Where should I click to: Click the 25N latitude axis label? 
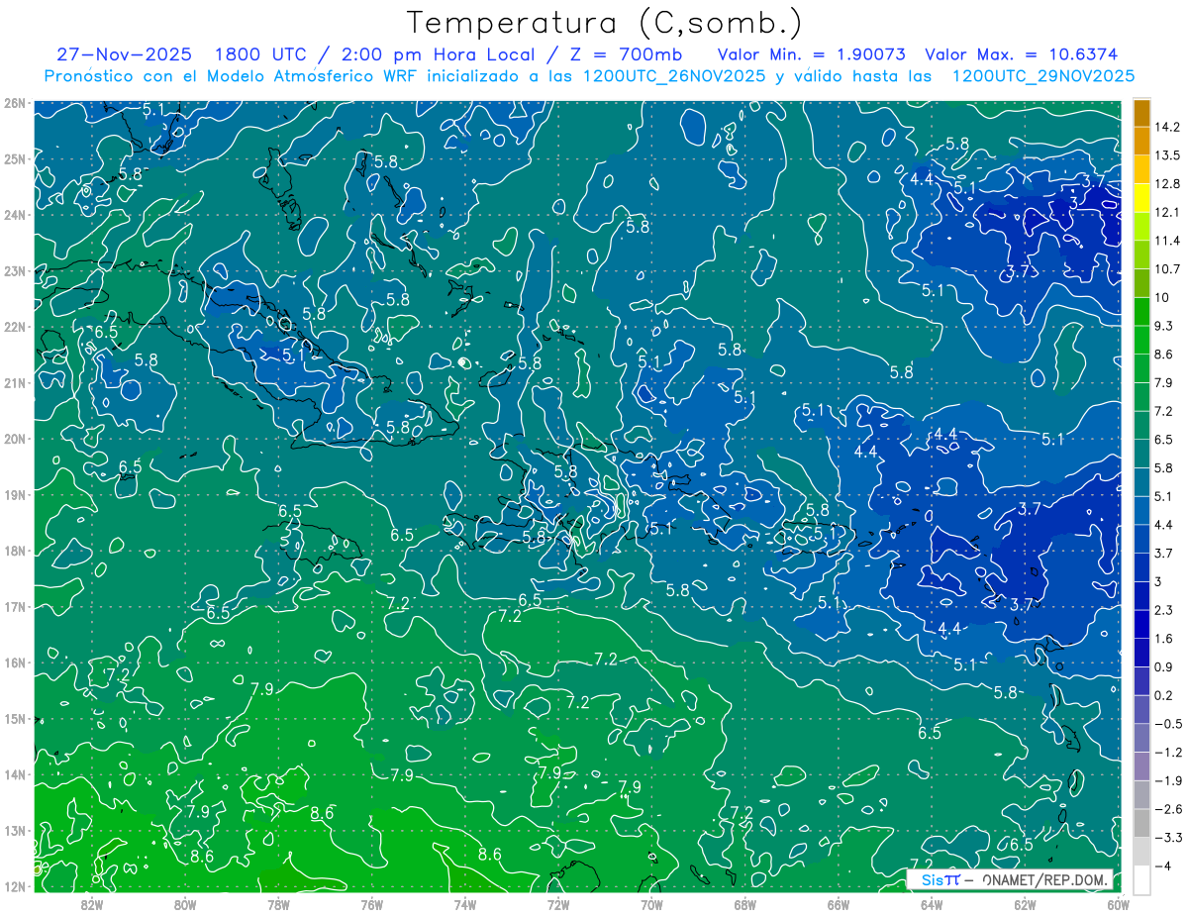[14, 158]
